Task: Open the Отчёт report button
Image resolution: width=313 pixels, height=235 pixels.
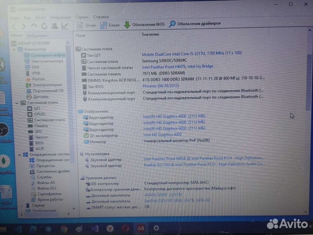Action: pos(87,26)
